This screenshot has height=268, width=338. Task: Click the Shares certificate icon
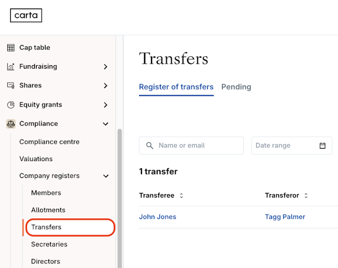11,86
